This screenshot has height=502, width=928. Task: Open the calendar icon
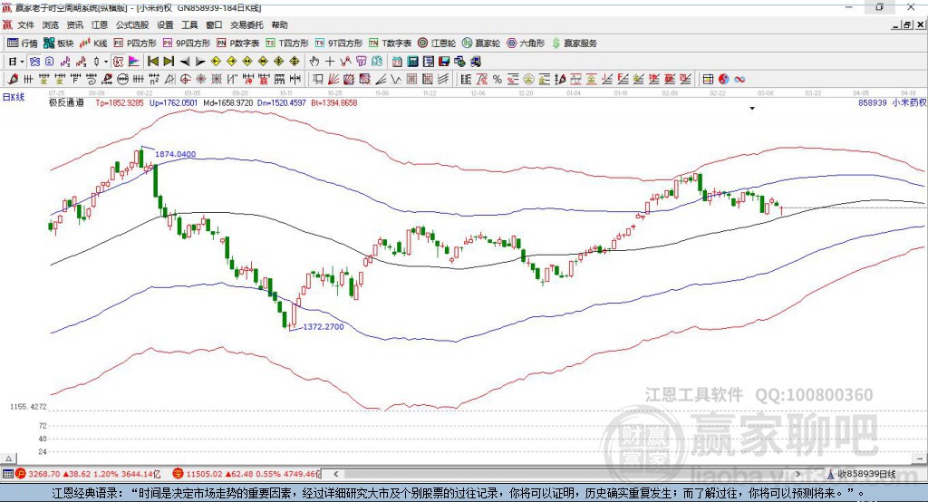397,62
